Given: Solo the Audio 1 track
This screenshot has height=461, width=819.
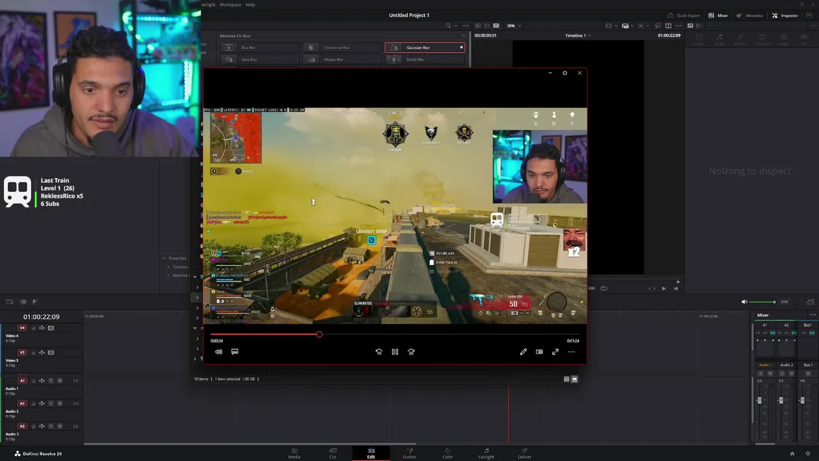Looking at the screenshot, I should [51, 380].
